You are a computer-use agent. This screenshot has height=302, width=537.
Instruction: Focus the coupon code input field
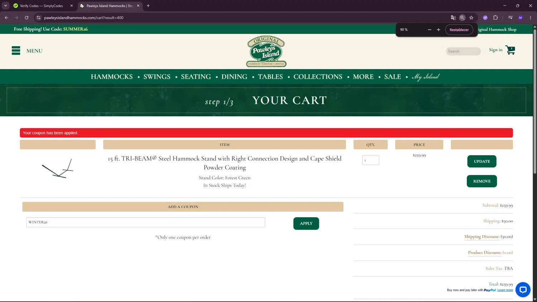[146, 222]
